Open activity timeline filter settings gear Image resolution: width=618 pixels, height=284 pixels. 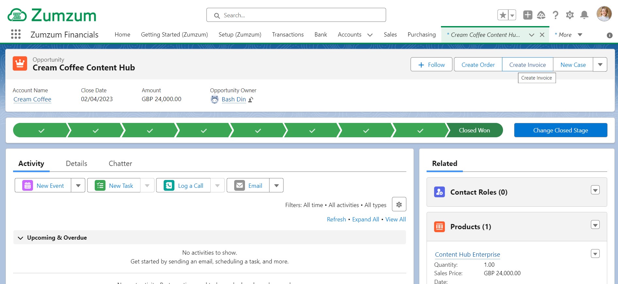(399, 204)
